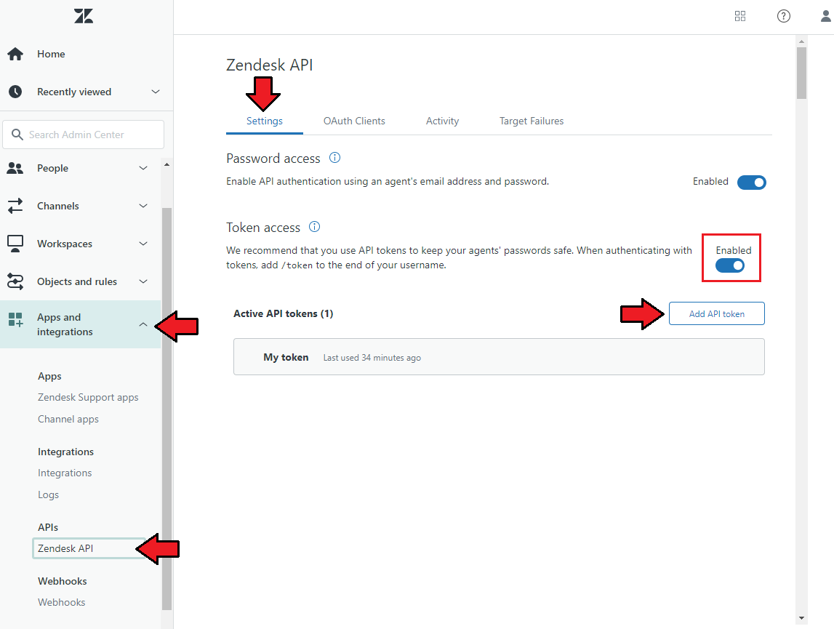Click info icon beside Password access

click(x=334, y=158)
